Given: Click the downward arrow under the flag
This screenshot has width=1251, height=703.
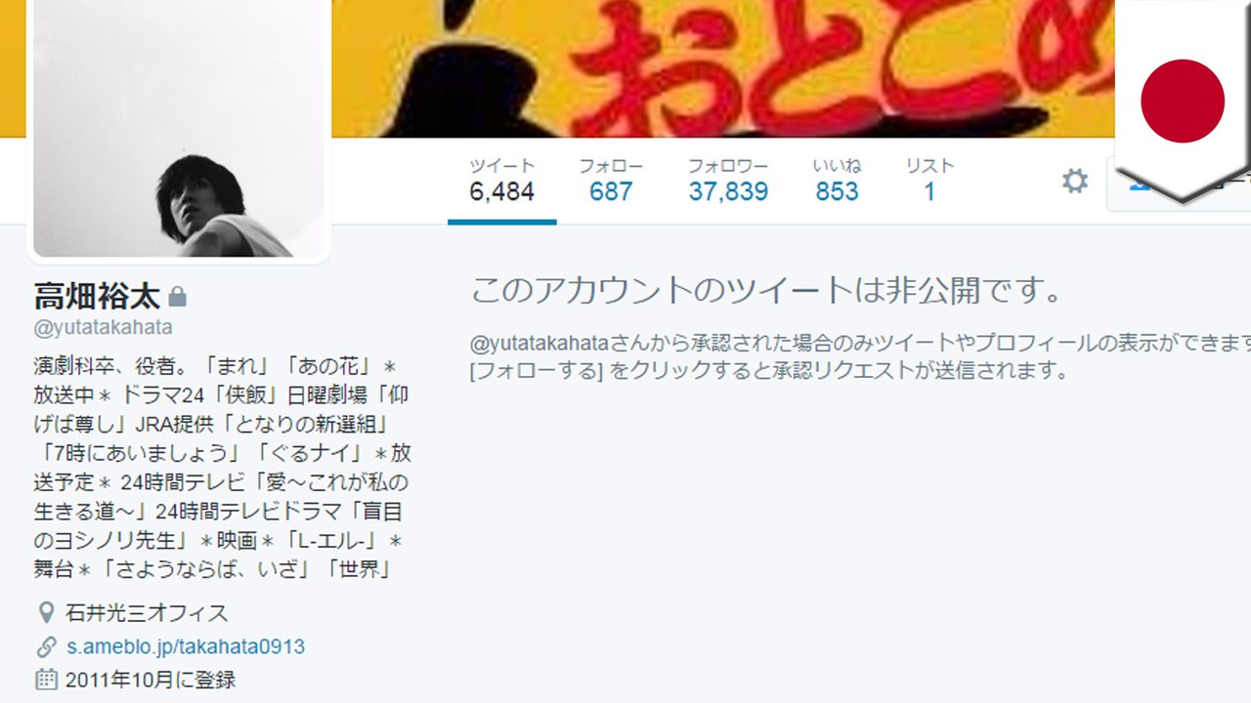Looking at the screenshot, I should click(1183, 186).
